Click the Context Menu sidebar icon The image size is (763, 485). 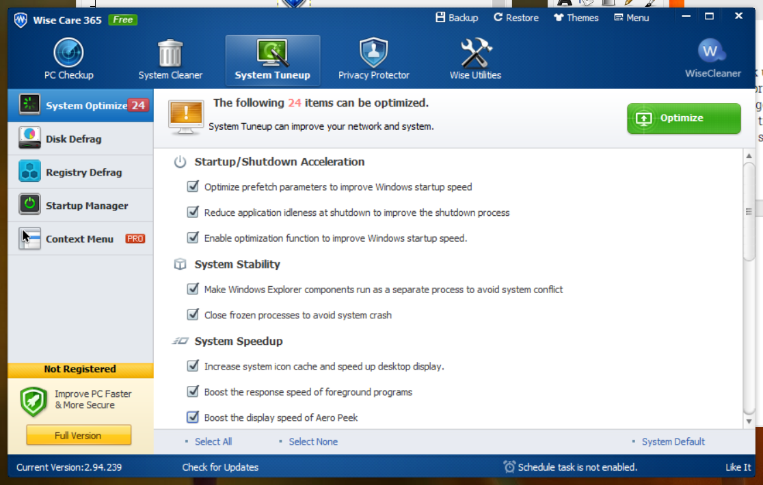pyautogui.click(x=29, y=238)
